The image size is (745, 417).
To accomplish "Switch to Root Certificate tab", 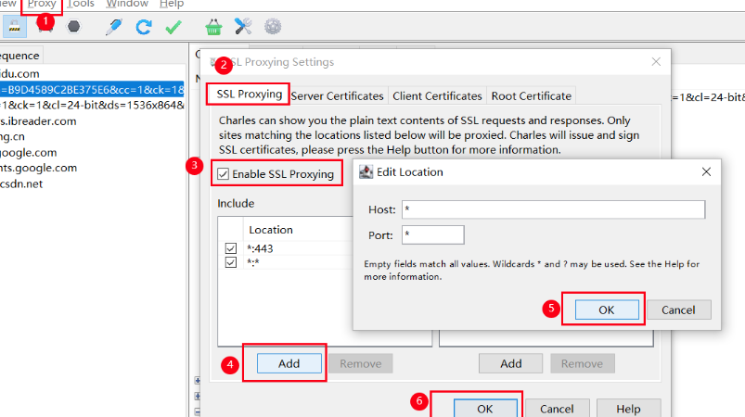I will (532, 95).
